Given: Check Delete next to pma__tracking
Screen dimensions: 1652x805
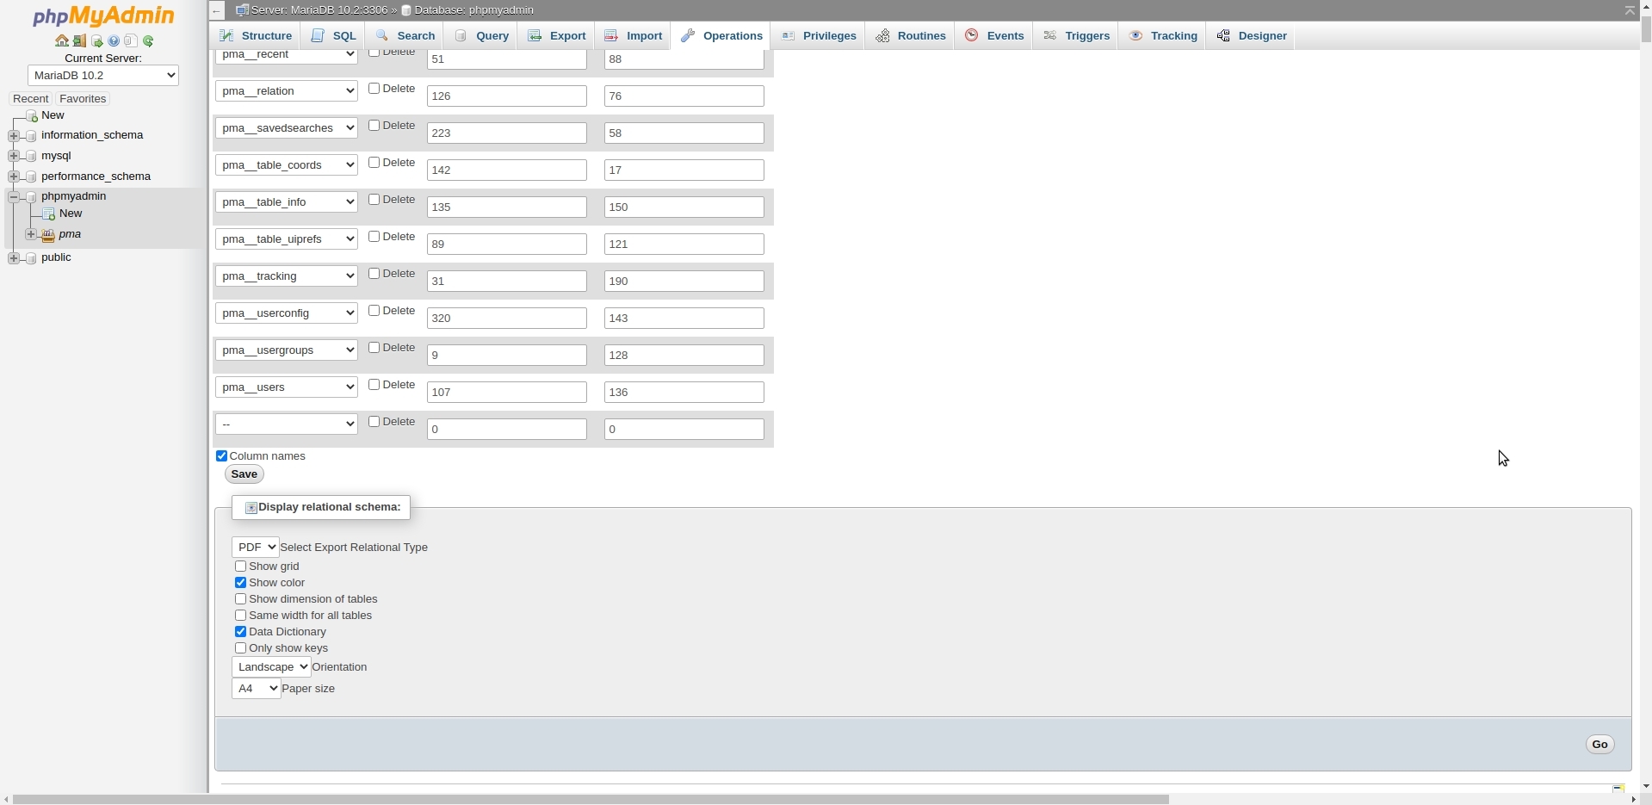Looking at the screenshot, I should point(374,273).
